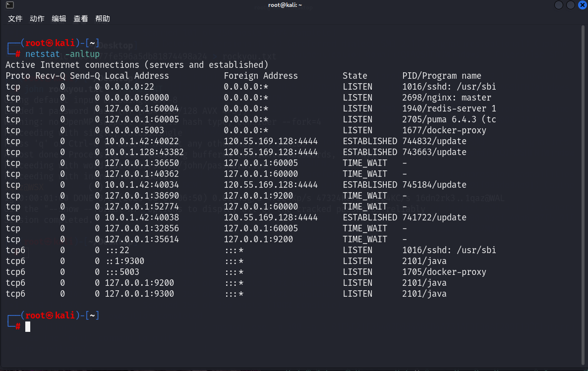Screen dimensions: 588x371
Task: Open the 动作 (Actions) menu
Action: [x=37, y=19]
